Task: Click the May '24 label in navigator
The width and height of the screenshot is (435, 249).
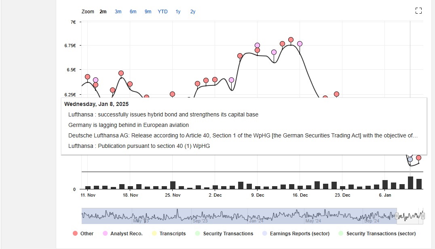Action: click(313, 221)
